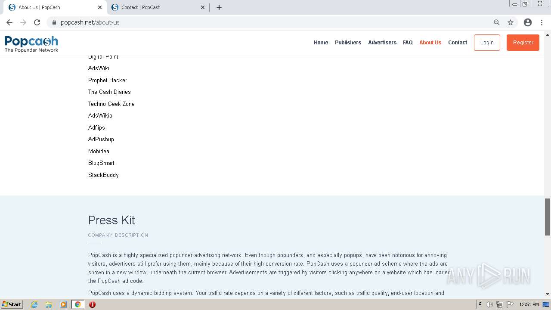
Task: Close the About Us | PopCash tab
Action: [x=99, y=7]
